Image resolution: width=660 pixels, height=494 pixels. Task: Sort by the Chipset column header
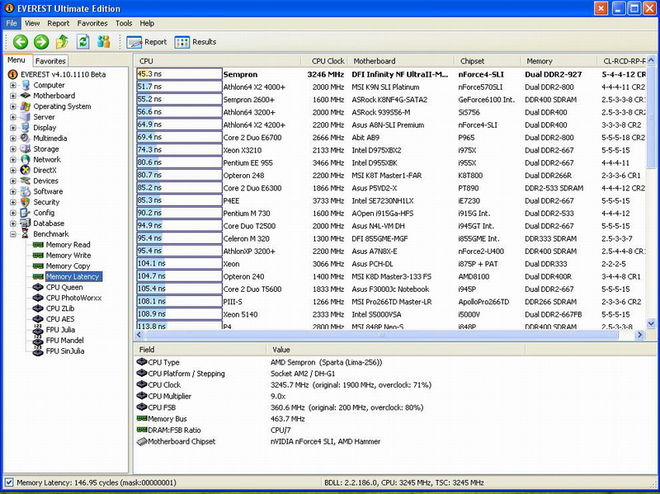(x=488, y=61)
